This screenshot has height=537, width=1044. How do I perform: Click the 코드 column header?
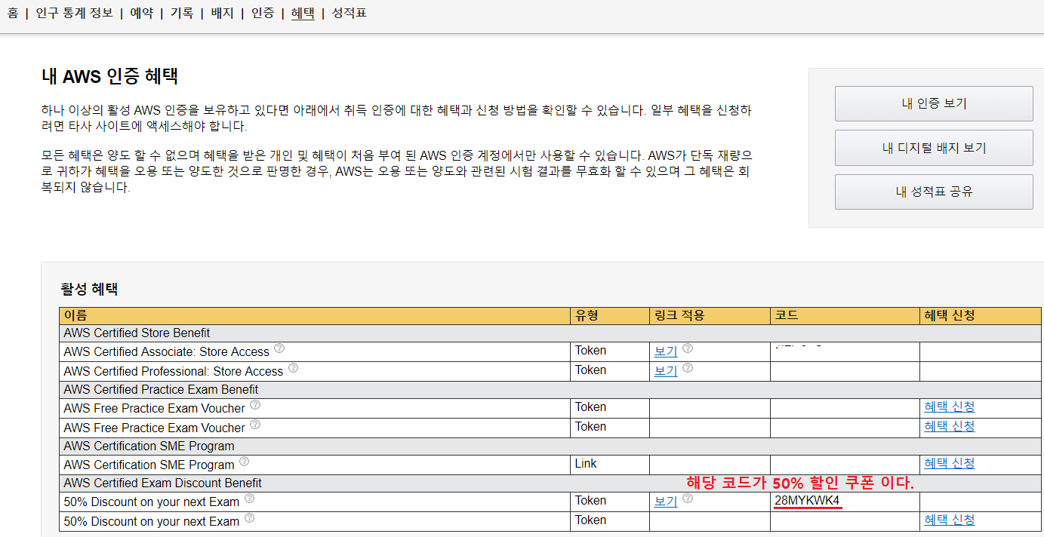click(845, 315)
